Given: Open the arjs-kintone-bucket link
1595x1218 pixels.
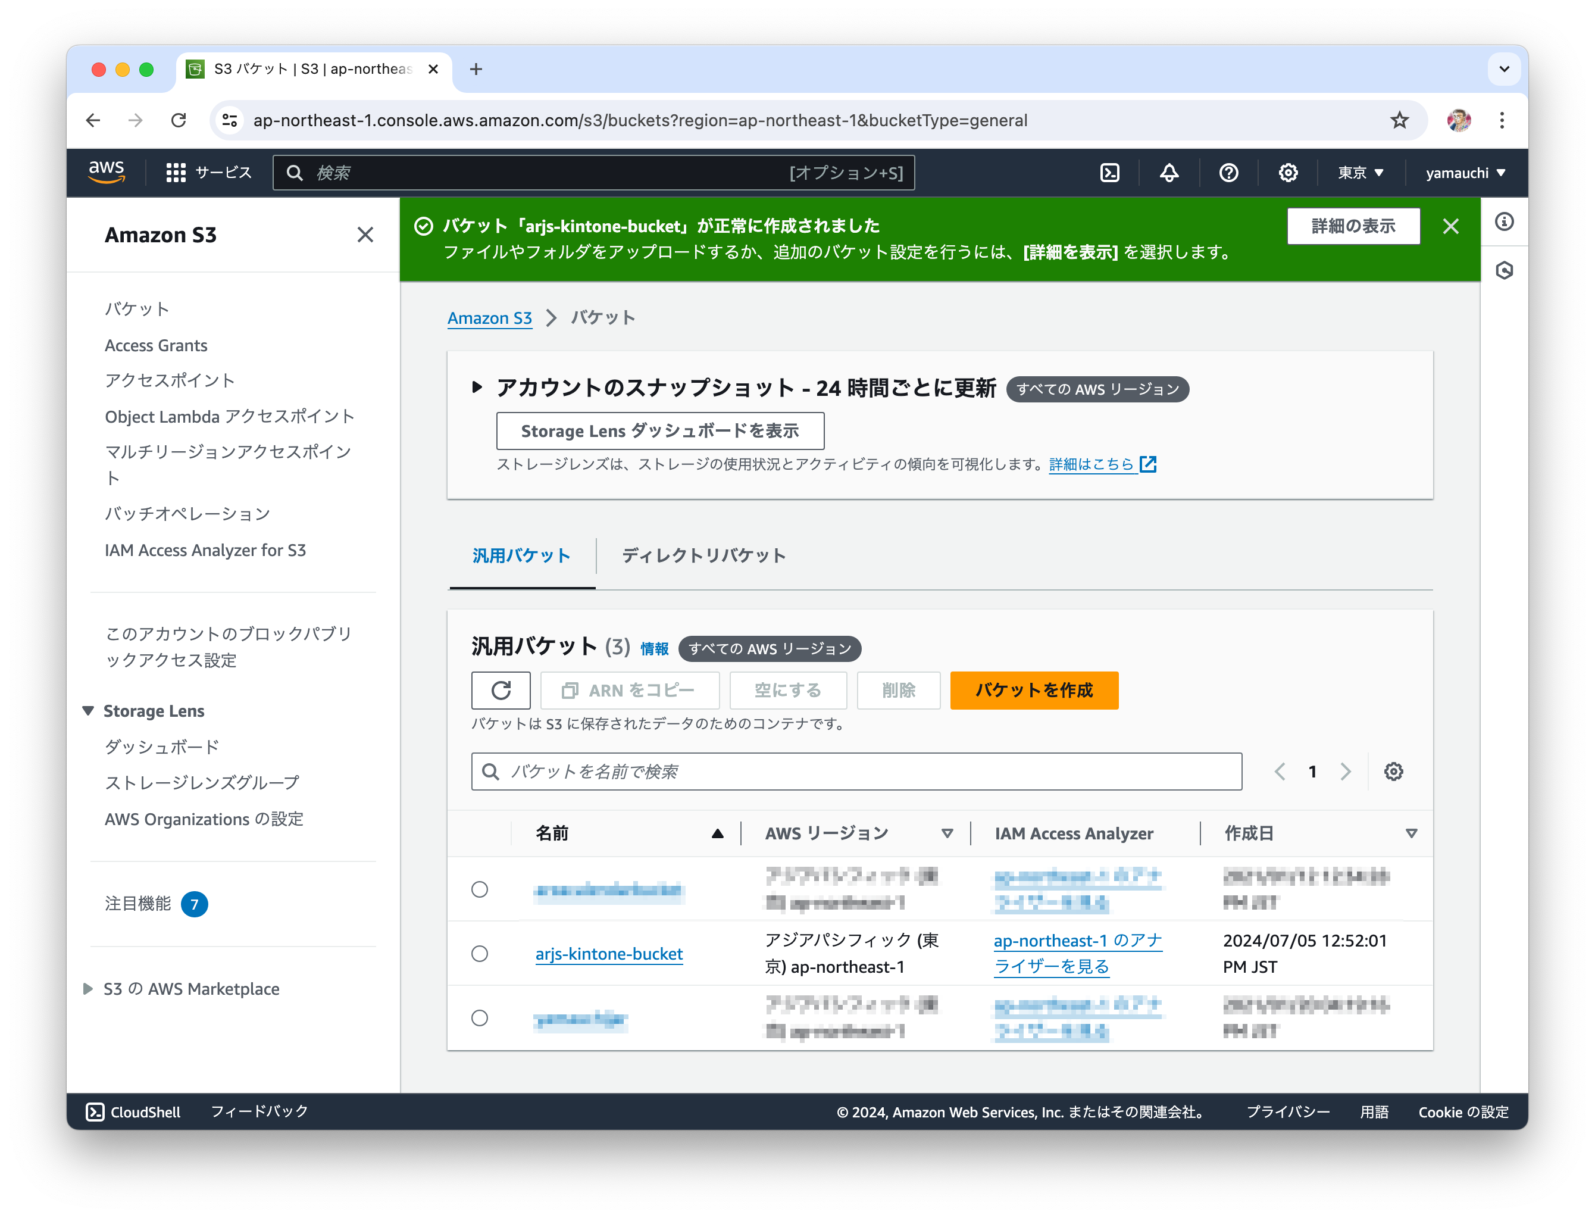Looking at the screenshot, I should pos(609,954).
